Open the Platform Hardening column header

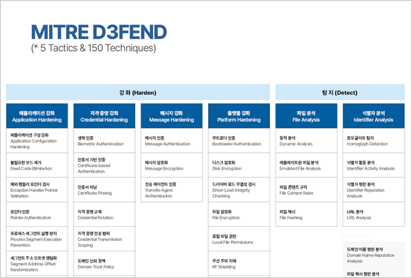tap(239, 116)
